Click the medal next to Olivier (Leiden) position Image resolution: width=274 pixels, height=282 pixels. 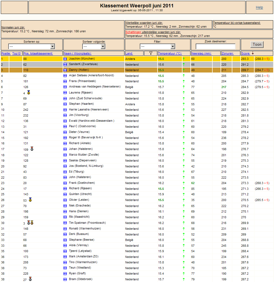pos(30,200)
